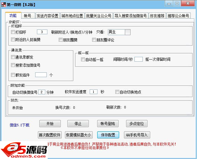Click the 未开始 status text
Image resolution: width=197 pixels, height=159 pixels.
(17, 108)
